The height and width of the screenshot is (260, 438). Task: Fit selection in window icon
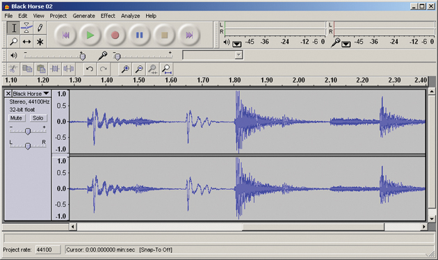pyautogui.click(x=153, y=69)
